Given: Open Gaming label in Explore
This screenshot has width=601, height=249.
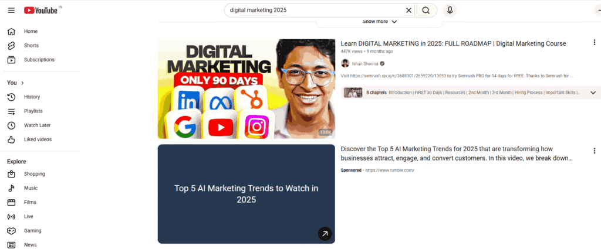Looking at the screenshot, I should coord(33,231).
